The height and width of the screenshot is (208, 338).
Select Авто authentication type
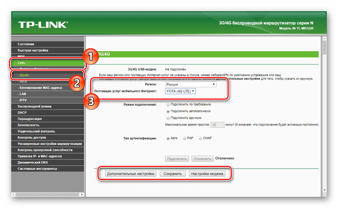coord(168,139)
